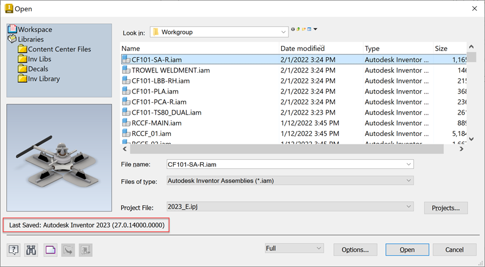Select the file name CF101-TS80_DUAL.iam
The width and height of the screenshot is (485, 267).
tap(166, 112)
